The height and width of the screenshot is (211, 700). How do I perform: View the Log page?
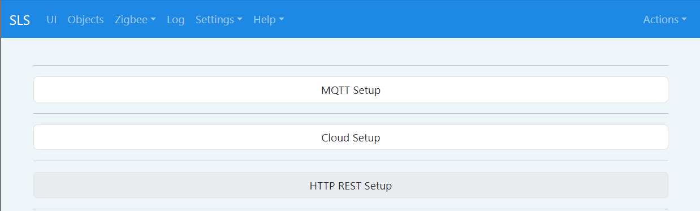pyautogui.click(x=176, y=19)
